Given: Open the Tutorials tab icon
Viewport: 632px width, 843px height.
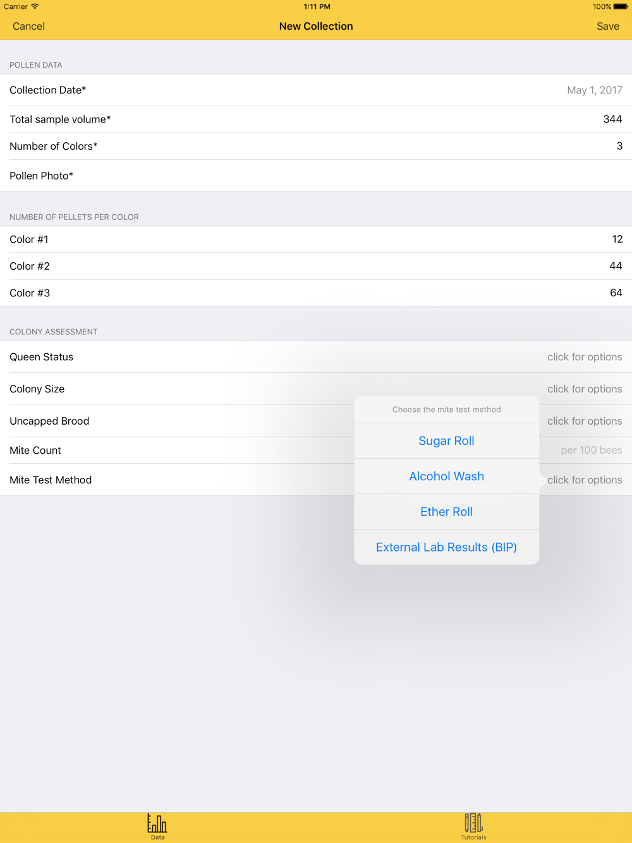Looking at the screenshot, I should coord(473,824).
